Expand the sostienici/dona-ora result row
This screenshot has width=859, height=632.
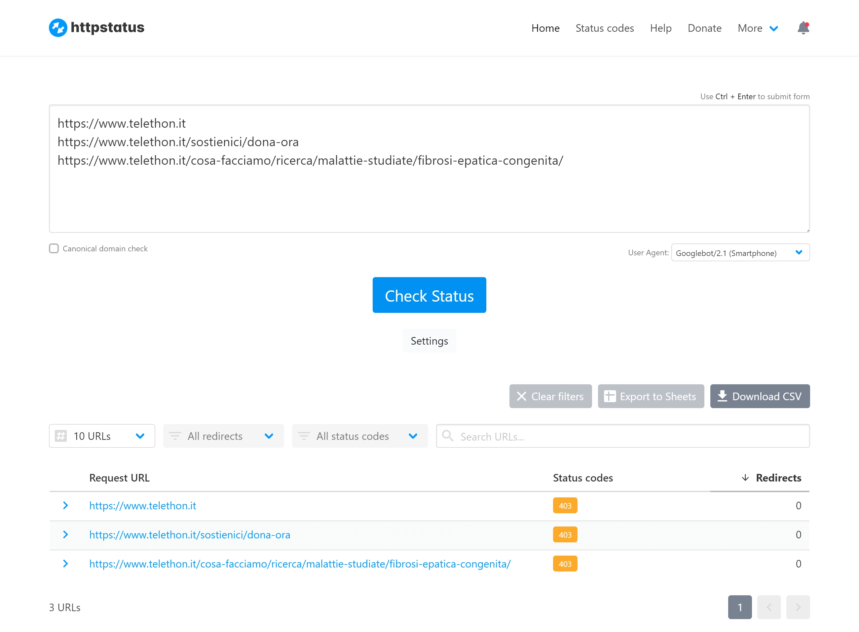(x=65, y=534)
